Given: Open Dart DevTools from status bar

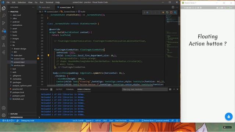Looking at the screenshot, I should [121, 121].
